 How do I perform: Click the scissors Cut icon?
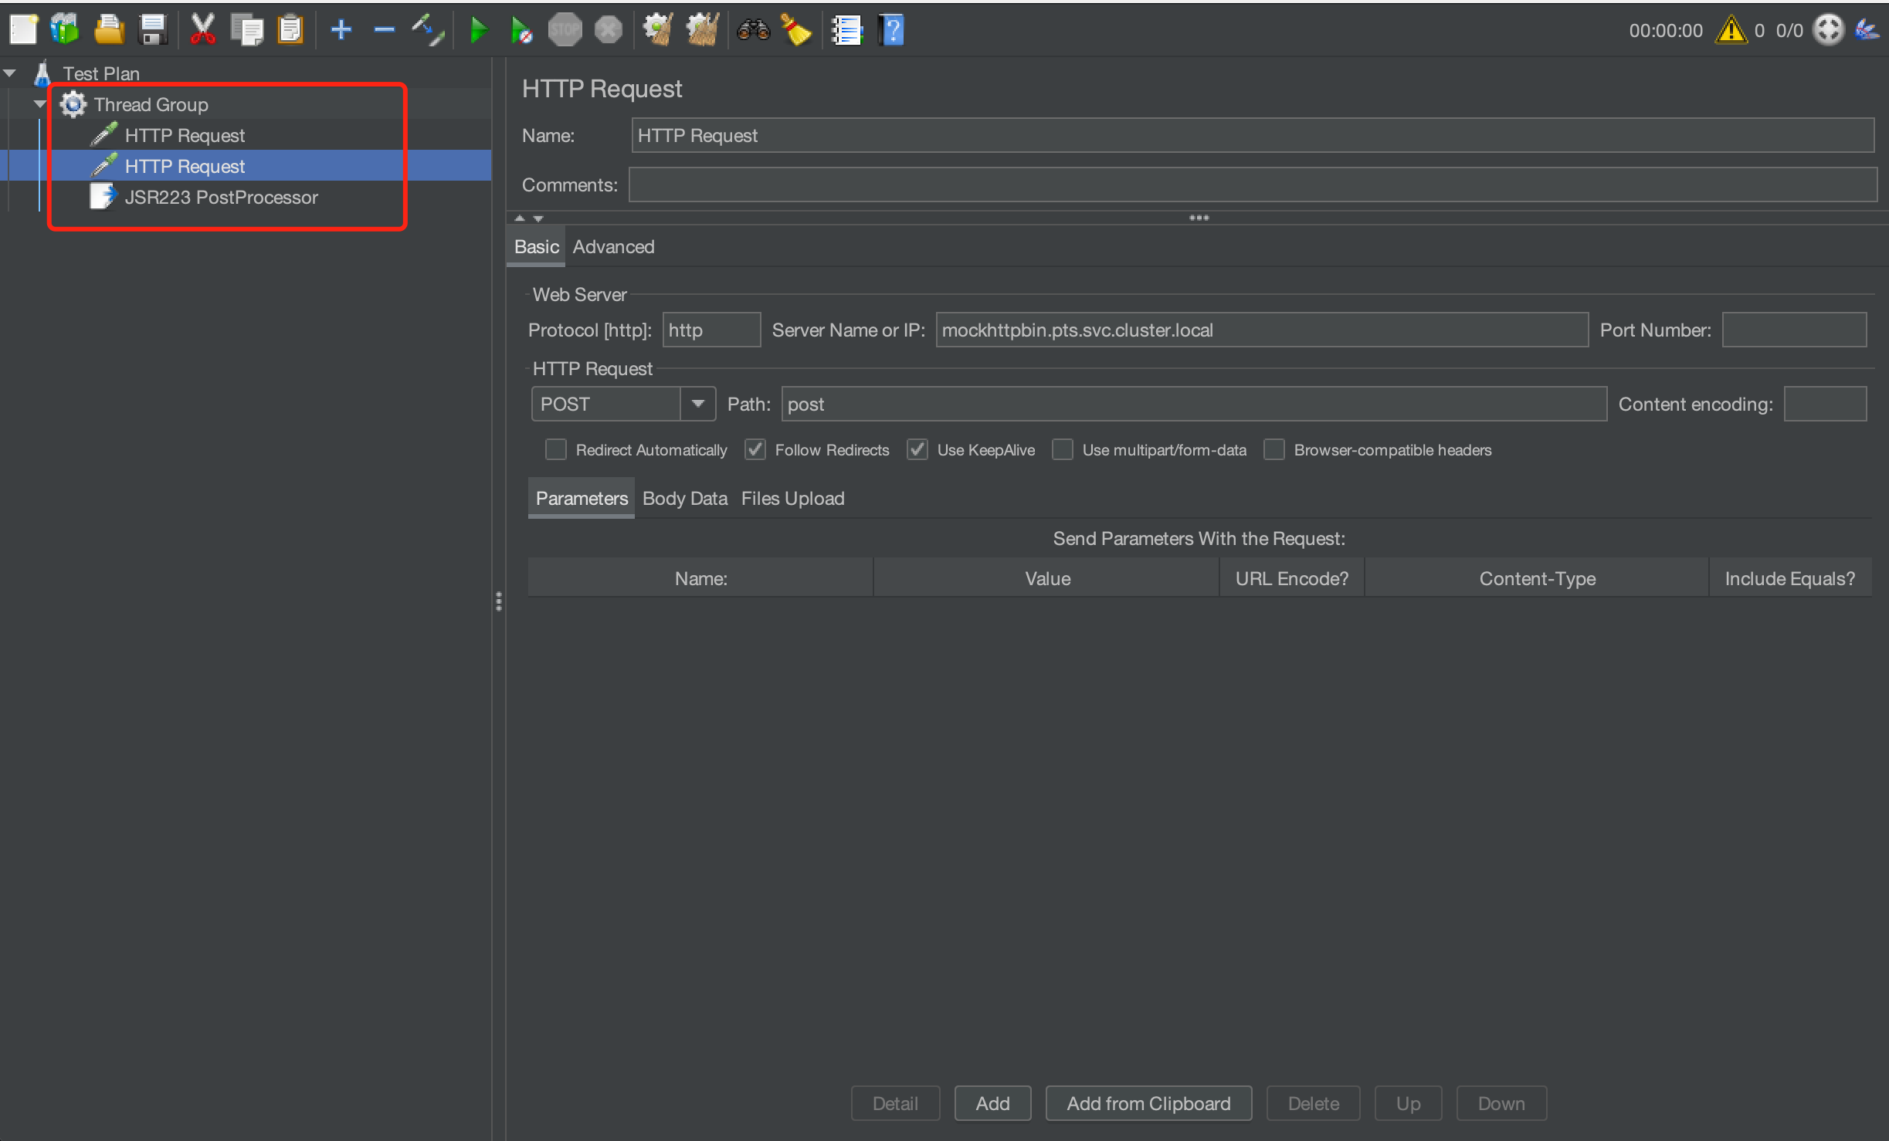pyautogui.click(x=202, y=31)
